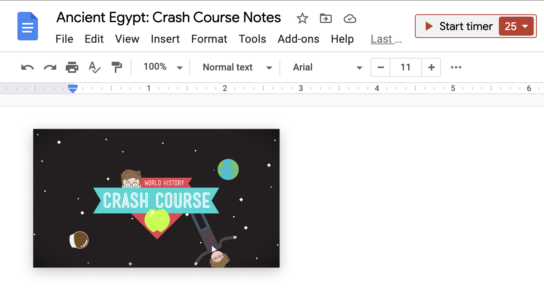Click the Undo arrow icon
The width and height of the screenshot is (544, 300).
click(x=27, y=67)
